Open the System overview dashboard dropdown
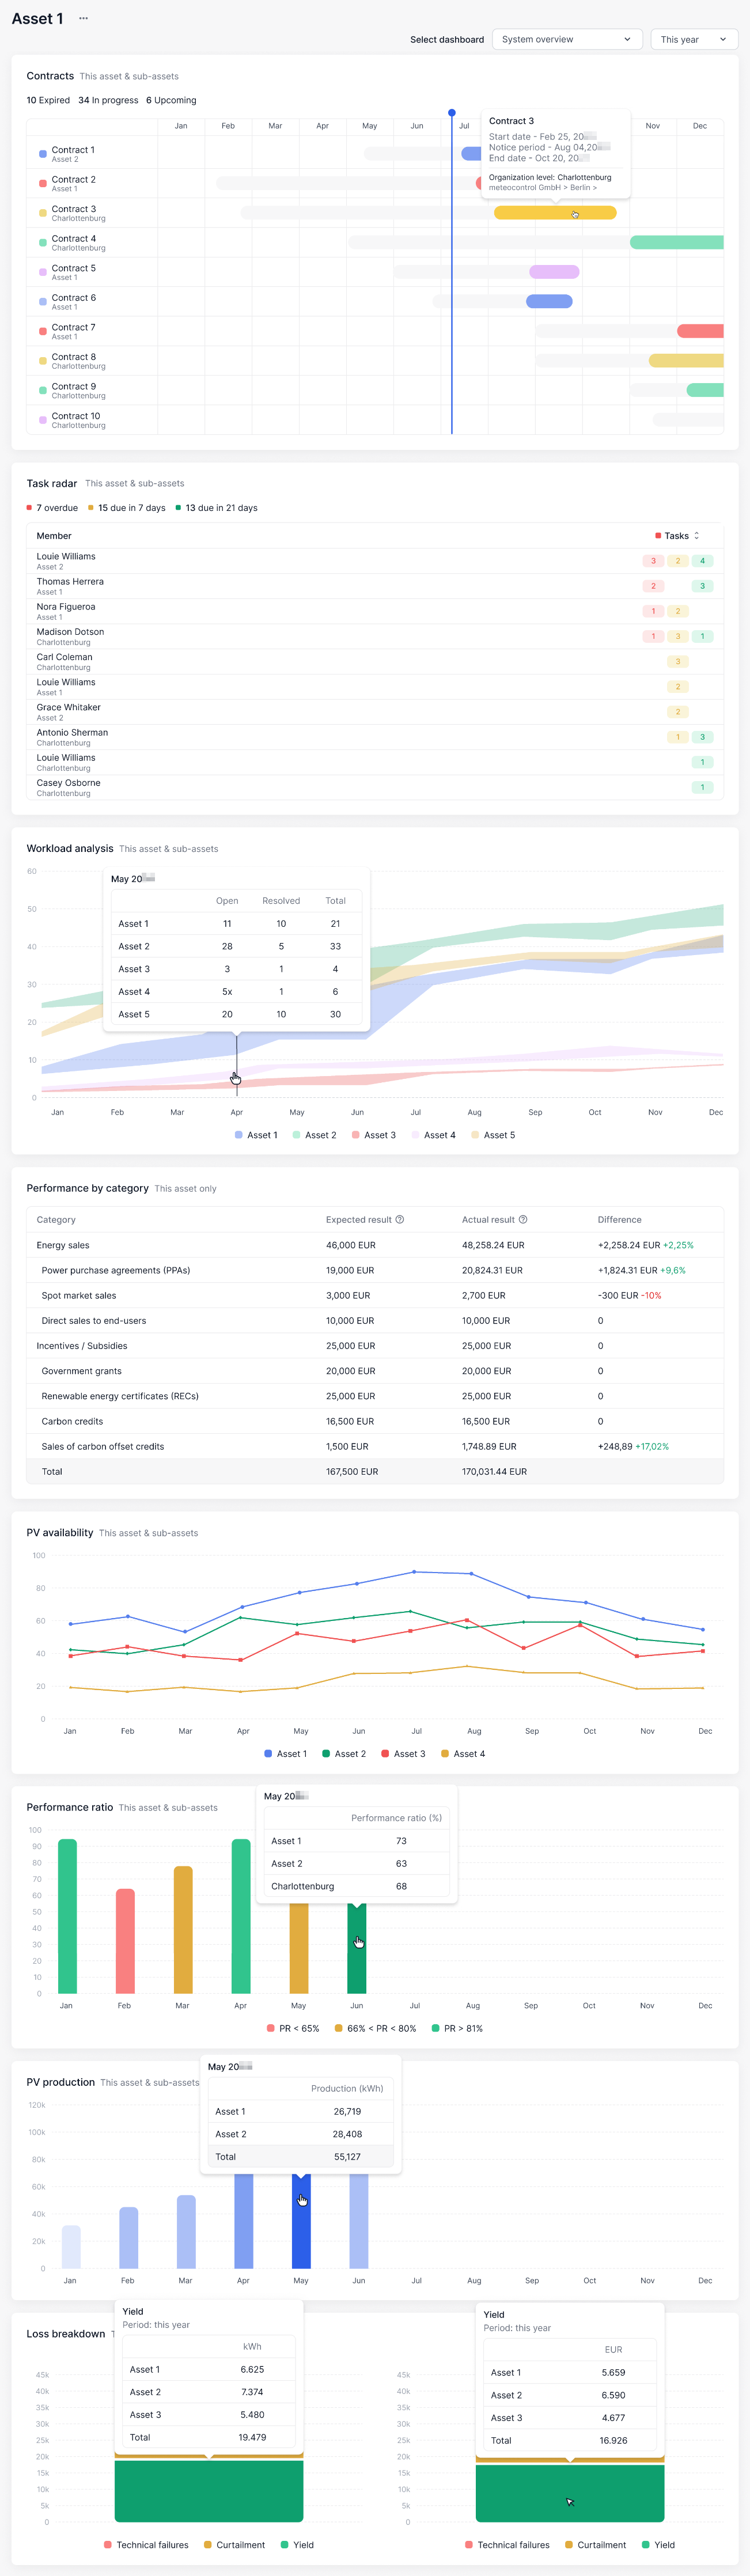This screenshot has width=750, height=2576. pos(566,39)
